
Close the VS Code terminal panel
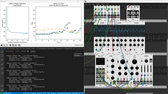[x=82, y=51]
